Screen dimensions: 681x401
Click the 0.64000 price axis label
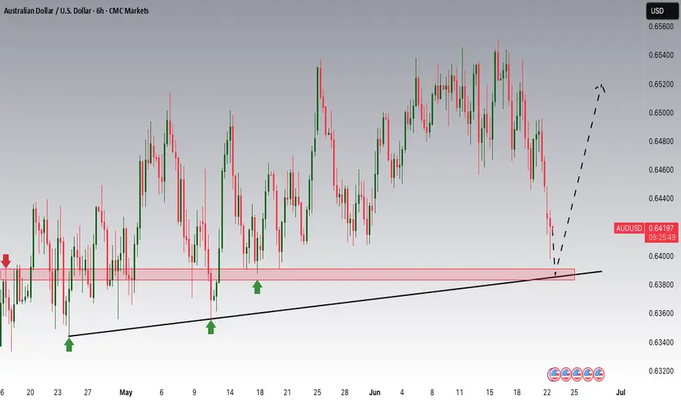pos(661,256)
